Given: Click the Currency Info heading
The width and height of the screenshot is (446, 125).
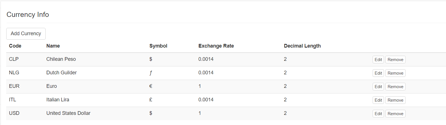Looking at the screenshot, I should 28,15.
